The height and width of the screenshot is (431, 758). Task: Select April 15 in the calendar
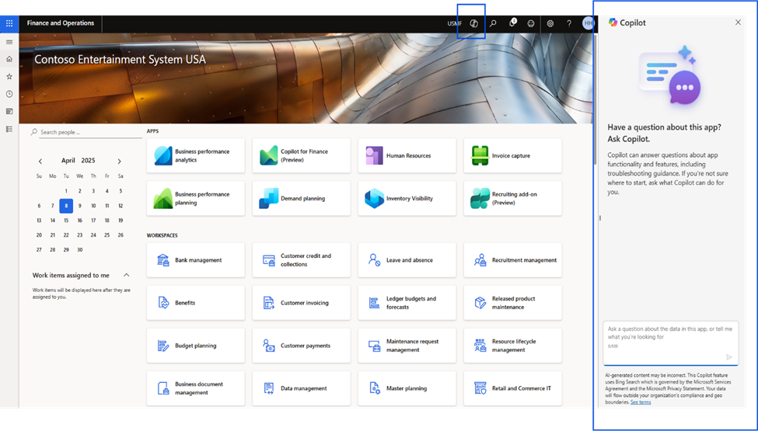click(66, 221)
